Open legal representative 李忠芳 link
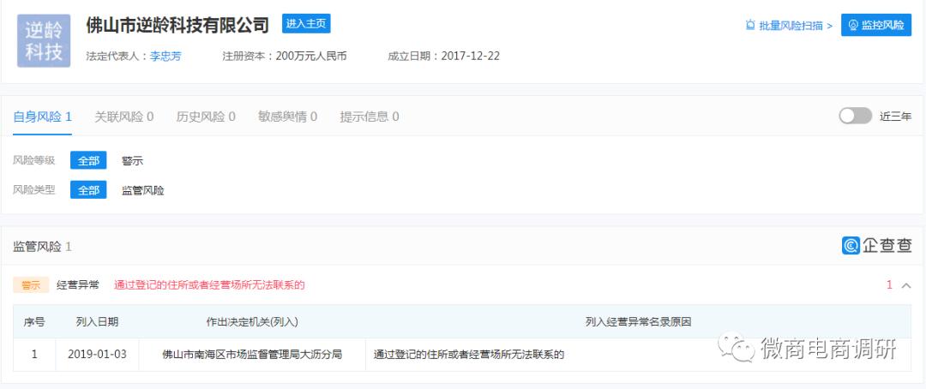926x389 pixels. [165, 57]
